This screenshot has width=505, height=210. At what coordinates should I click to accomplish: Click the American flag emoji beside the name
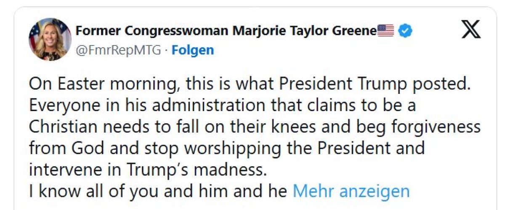(x=385, y=30)
